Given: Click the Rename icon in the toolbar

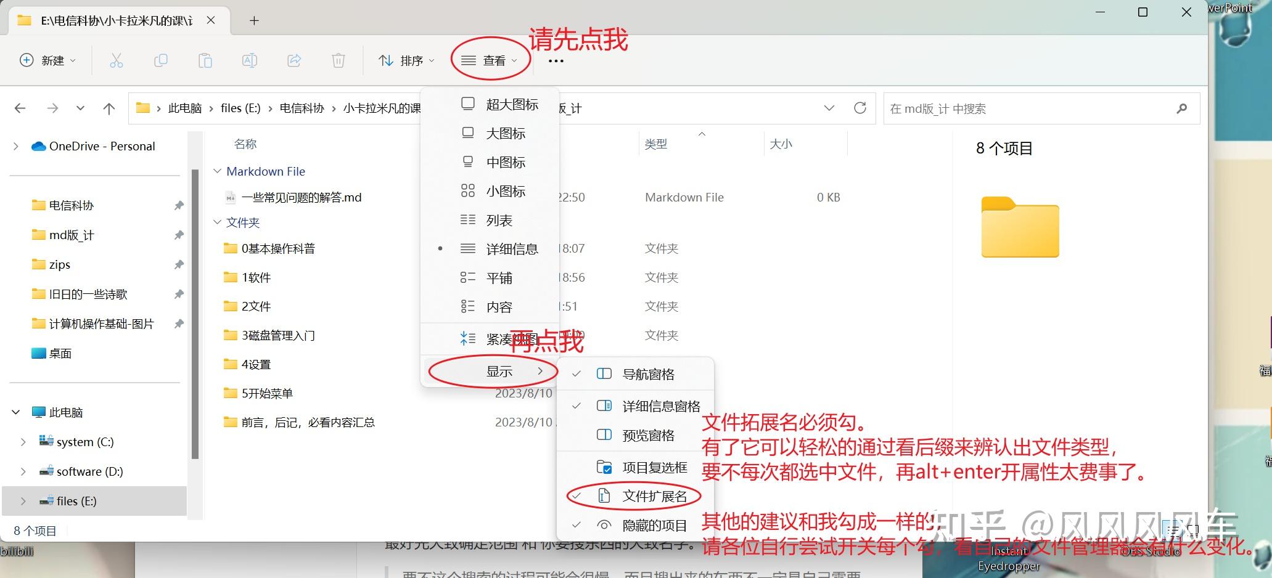Looking at the screenshot, I should click(249, 60).
